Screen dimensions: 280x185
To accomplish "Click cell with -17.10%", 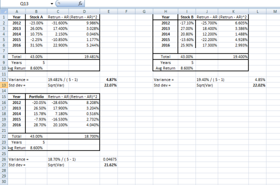I will point(187,23).
